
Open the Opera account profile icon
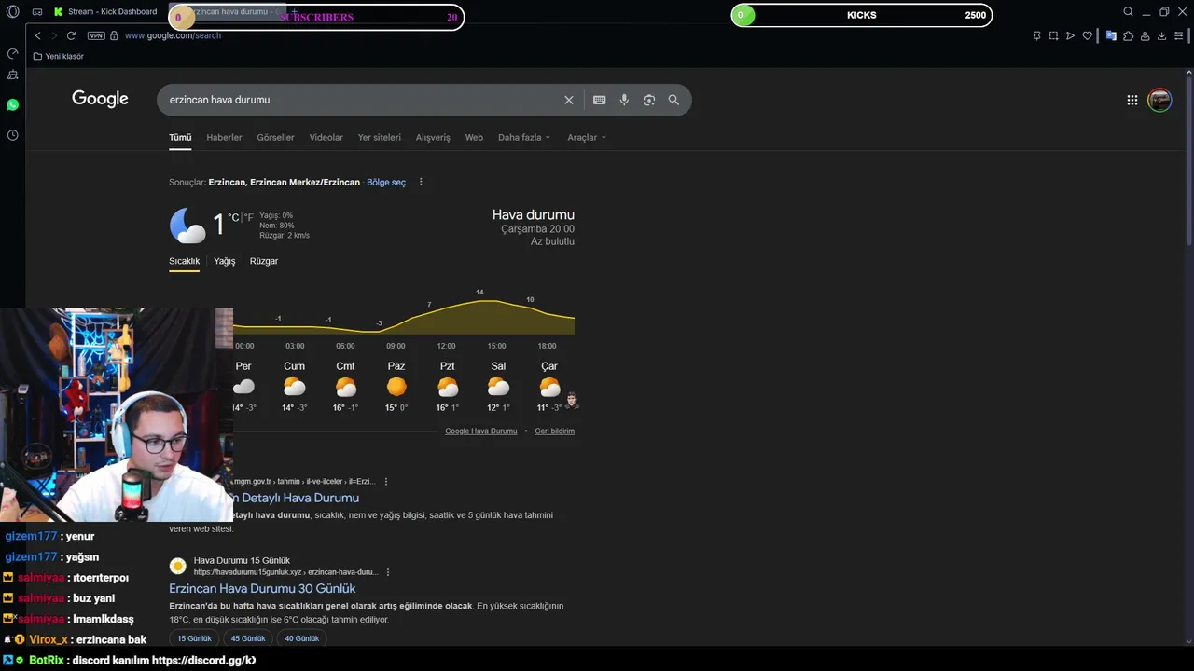[x=1145, y=35]
